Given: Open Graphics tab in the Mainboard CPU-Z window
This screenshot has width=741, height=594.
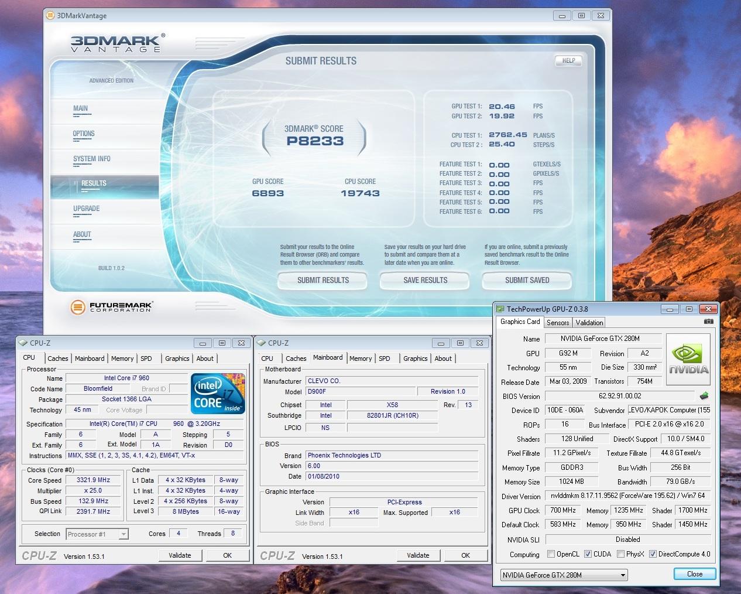Looking at the screenshot, I should tap(416, 359).
